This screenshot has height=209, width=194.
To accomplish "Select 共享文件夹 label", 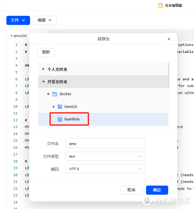I will (57, 82).
